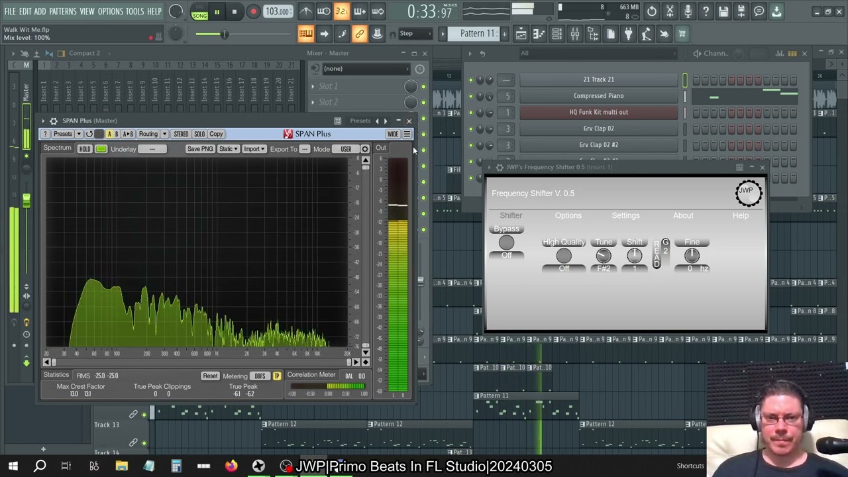Image resolution: width=848 pixels, height=477 pixels.
Task: Expand mixer Slot 1
Action: (x=313, y=86)
